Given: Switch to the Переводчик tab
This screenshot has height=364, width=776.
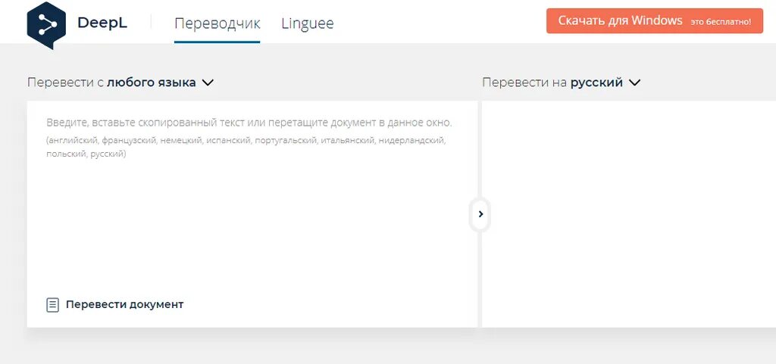Looking at the screenshot, I should [x=217, y=23].
